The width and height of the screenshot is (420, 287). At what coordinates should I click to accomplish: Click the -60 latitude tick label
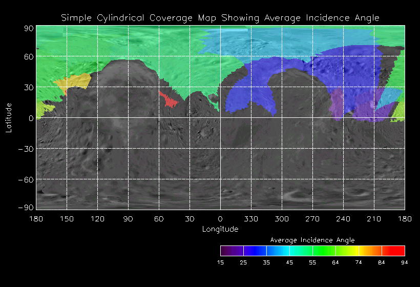click(27, 179)
